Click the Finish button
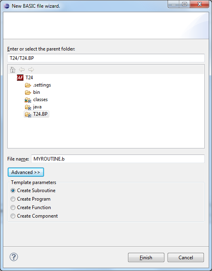This screenshot has width=212, height=271. pos(146,258)
